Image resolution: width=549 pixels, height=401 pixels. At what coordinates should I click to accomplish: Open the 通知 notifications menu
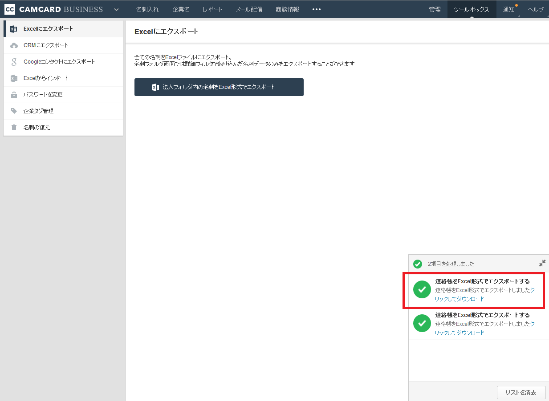click(509, 9)
